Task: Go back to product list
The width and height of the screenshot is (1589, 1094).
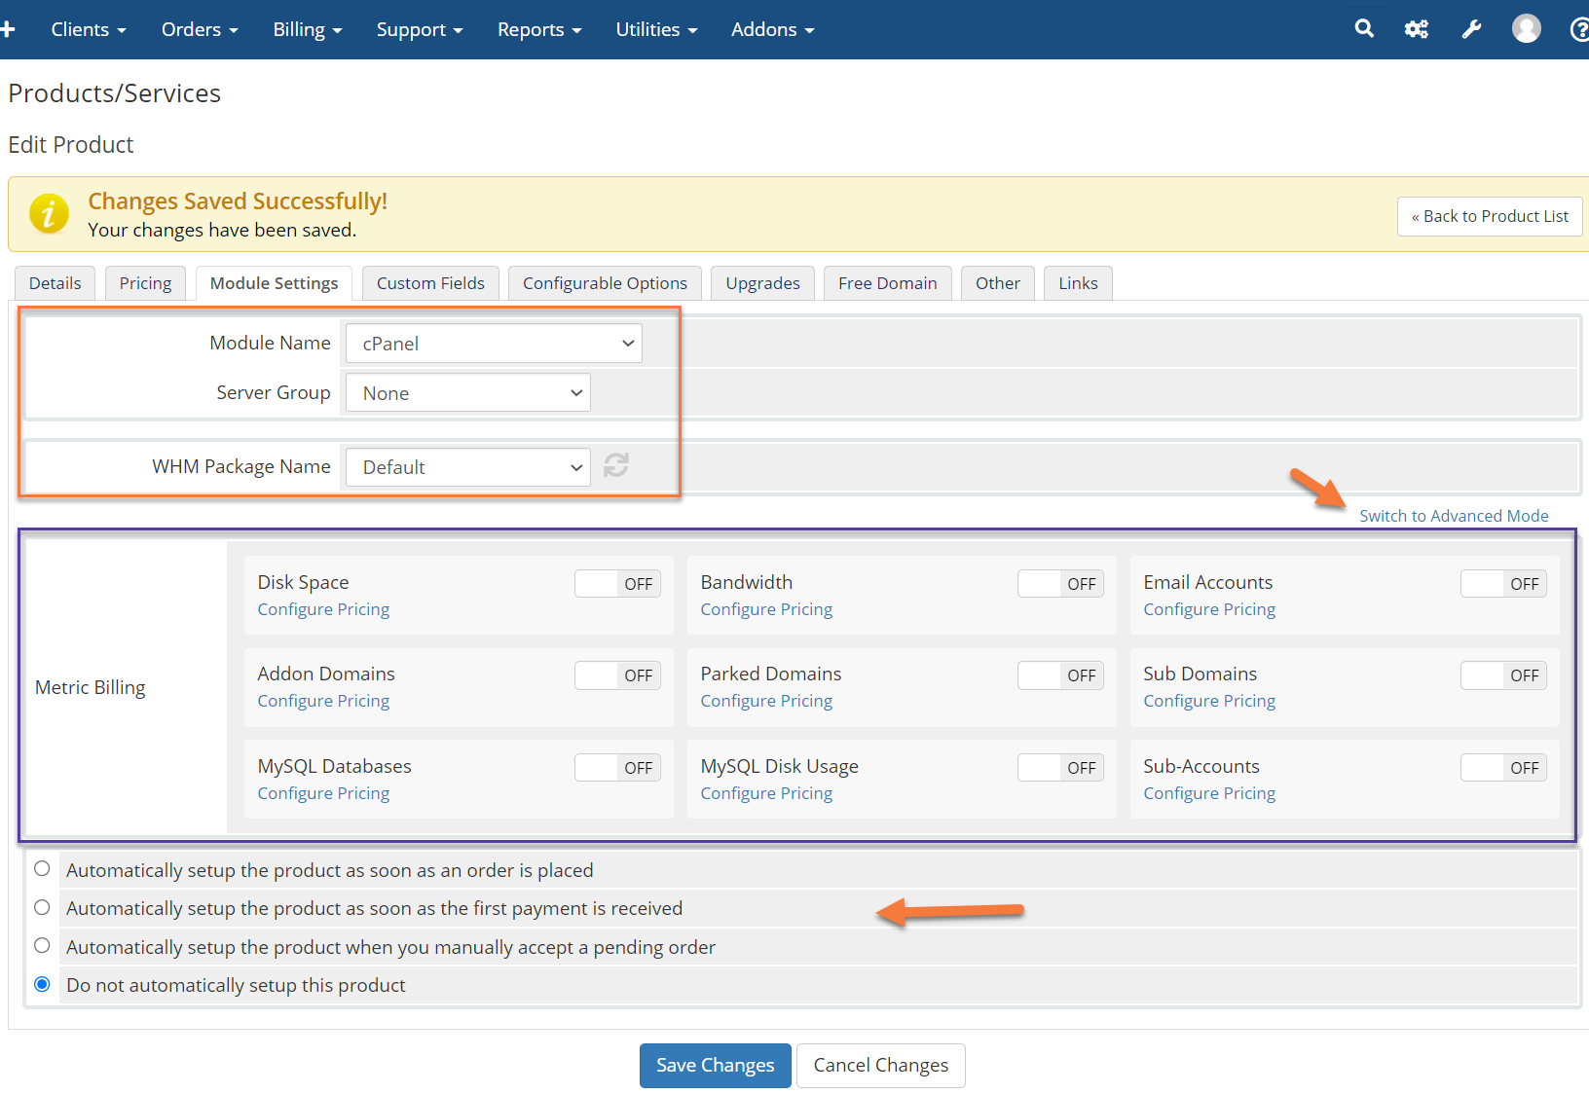Action: pos(1490,216)
